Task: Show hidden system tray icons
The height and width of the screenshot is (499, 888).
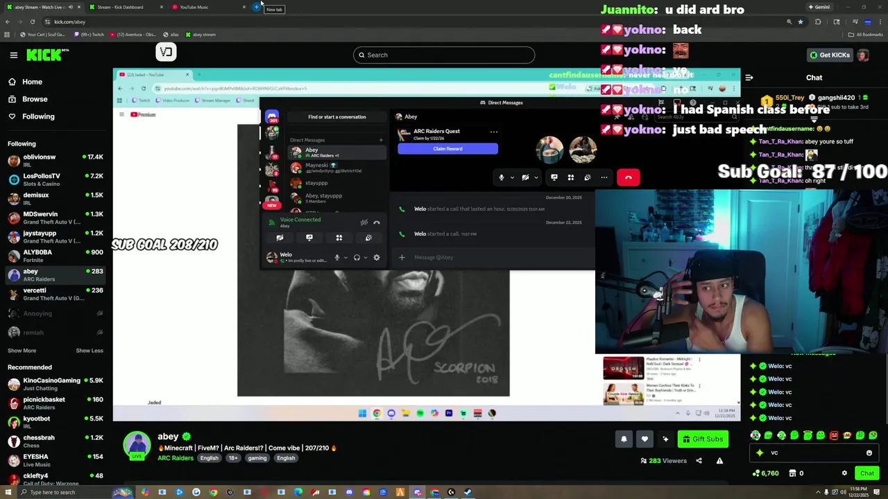Action: (x=818, y=493)
